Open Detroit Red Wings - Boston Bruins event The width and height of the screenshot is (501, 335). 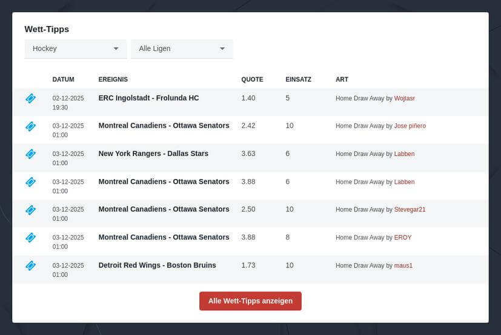coord(157,265)
